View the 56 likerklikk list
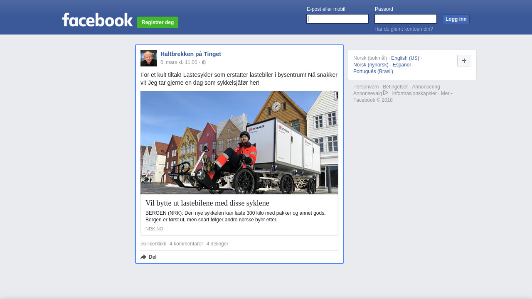The height and width of the screenshot is (299, 532). pos(153,244)
